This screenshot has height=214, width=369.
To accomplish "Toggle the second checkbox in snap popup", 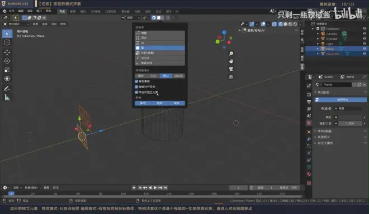I will tap(136, 87).
